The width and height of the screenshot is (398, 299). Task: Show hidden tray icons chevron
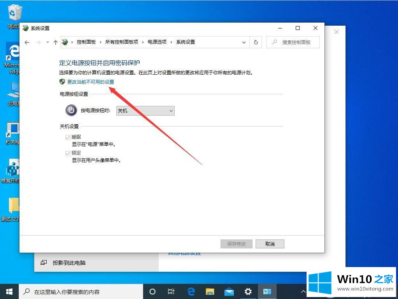[x=303, y=292]
